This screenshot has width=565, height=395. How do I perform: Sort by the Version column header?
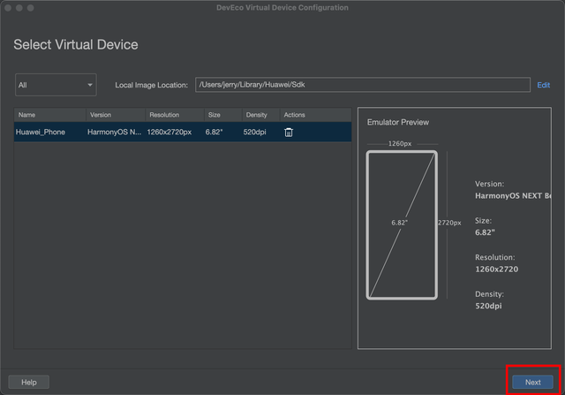116,115
